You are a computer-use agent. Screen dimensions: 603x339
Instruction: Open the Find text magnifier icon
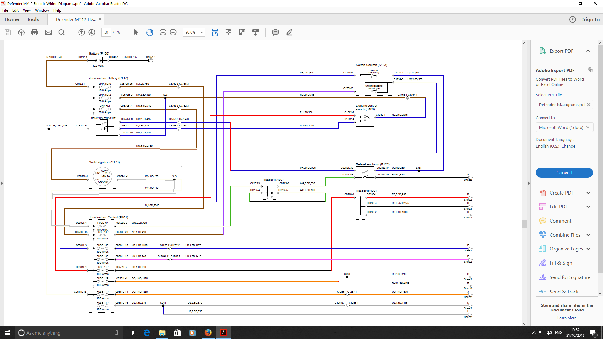click(62, 32)
